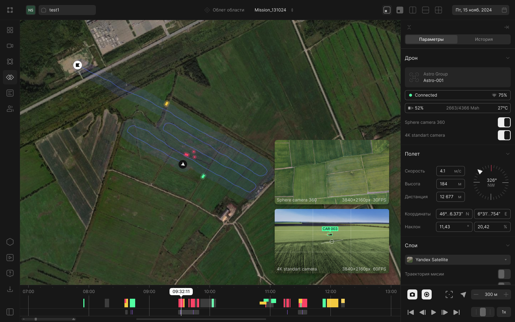
Task: Click the camera snapshot icon
Action: point(412,294)
